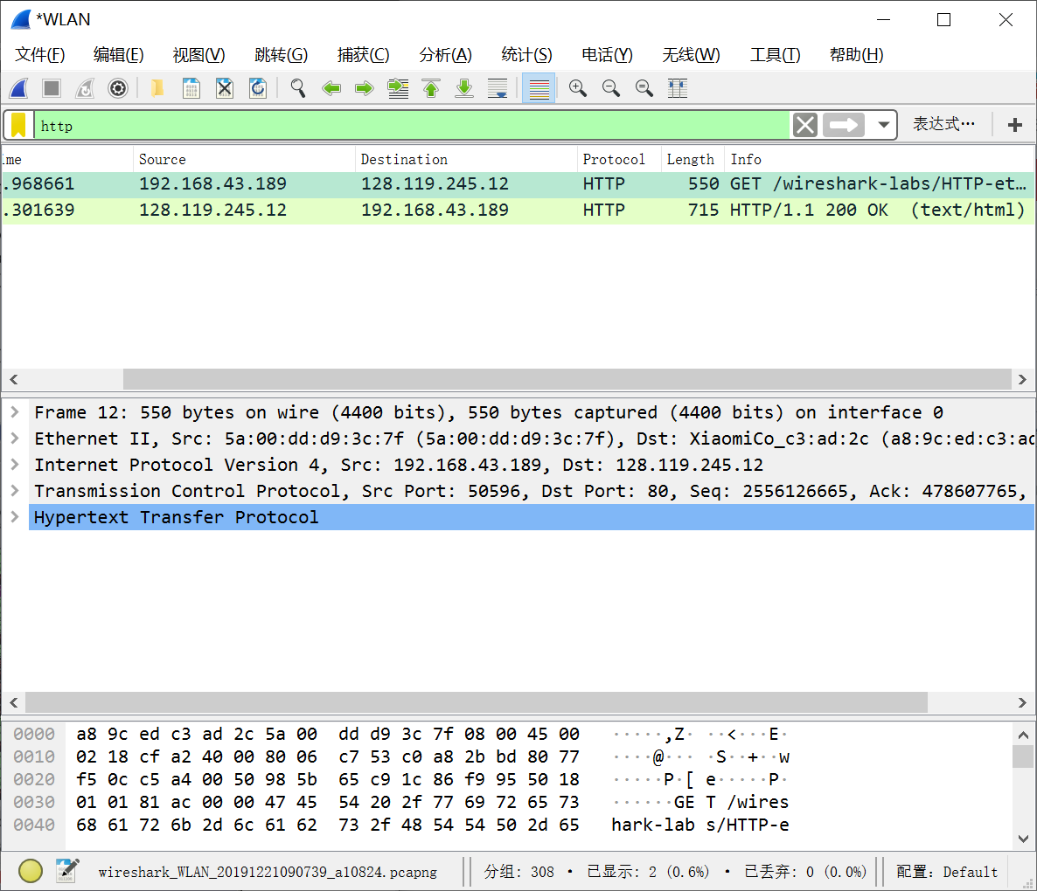Open recent display filters dropdown
Image resolution: width=1037 pixels, height=891 pixels.
pyautogui.click(x=883, y=125)
